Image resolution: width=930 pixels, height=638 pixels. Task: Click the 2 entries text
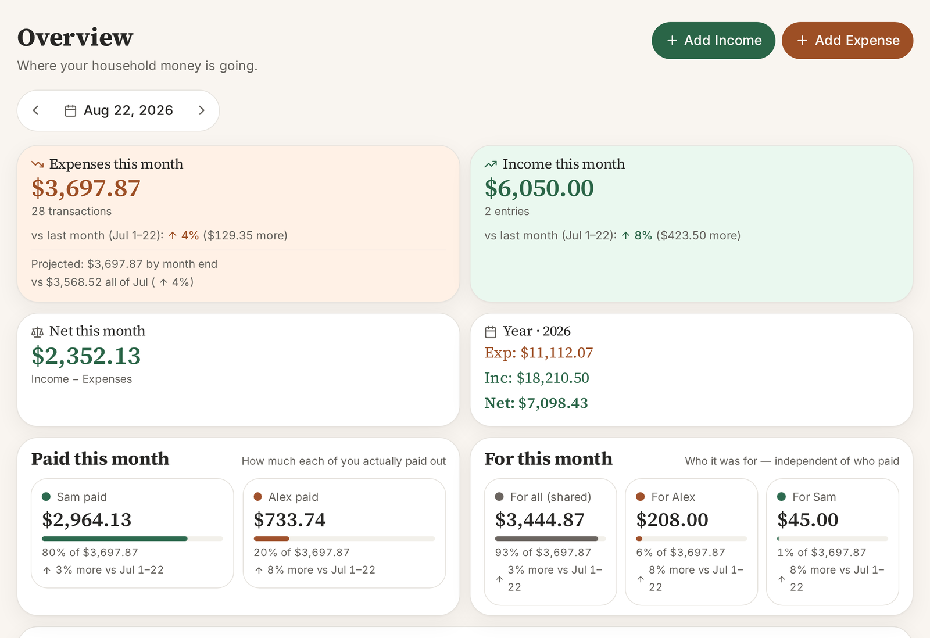point(507,212)
